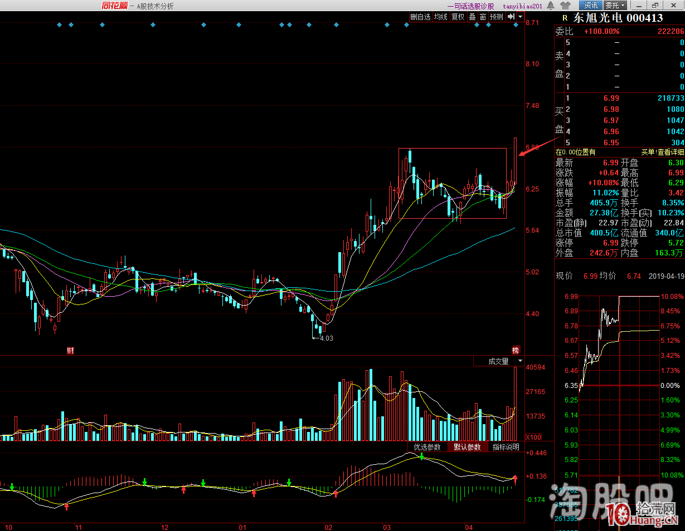Click the first info diamond marker at top left
This screenshot has height=531, width=685.
[59, 24]
